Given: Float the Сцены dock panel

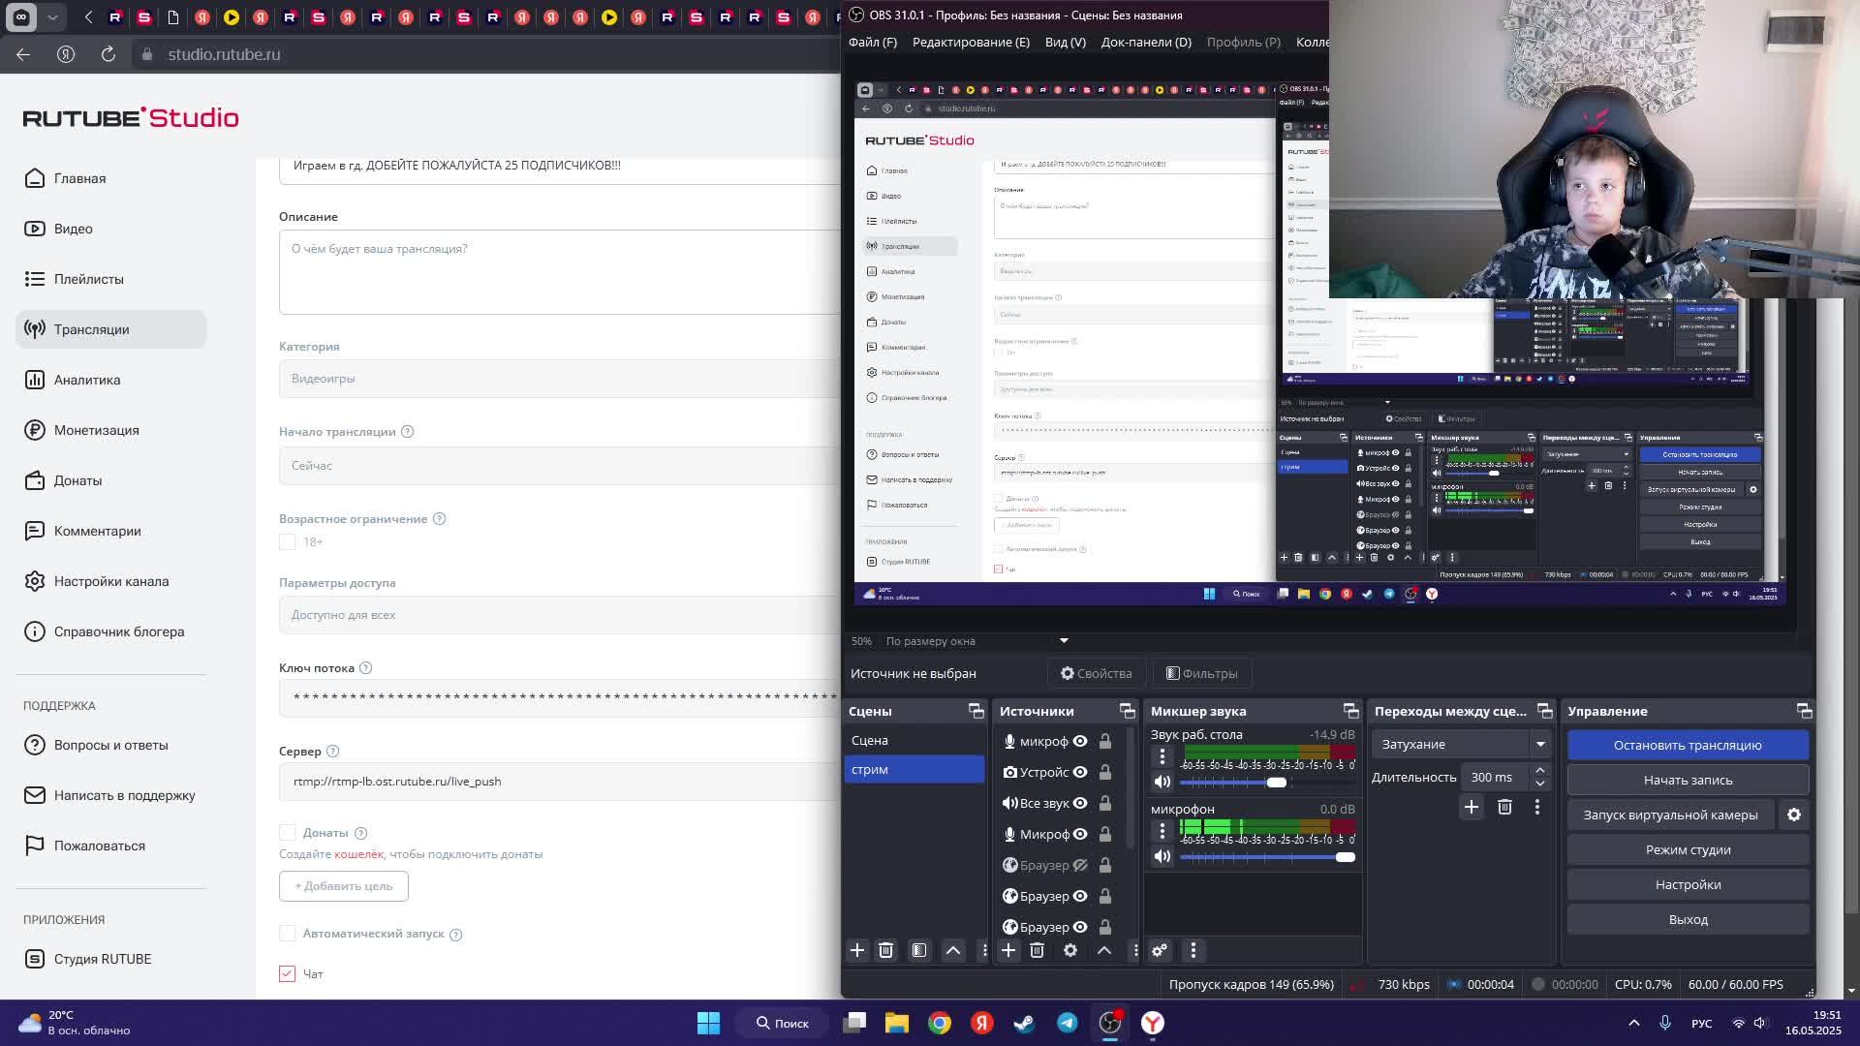Looking at the screenshot, I should [976, 712].
